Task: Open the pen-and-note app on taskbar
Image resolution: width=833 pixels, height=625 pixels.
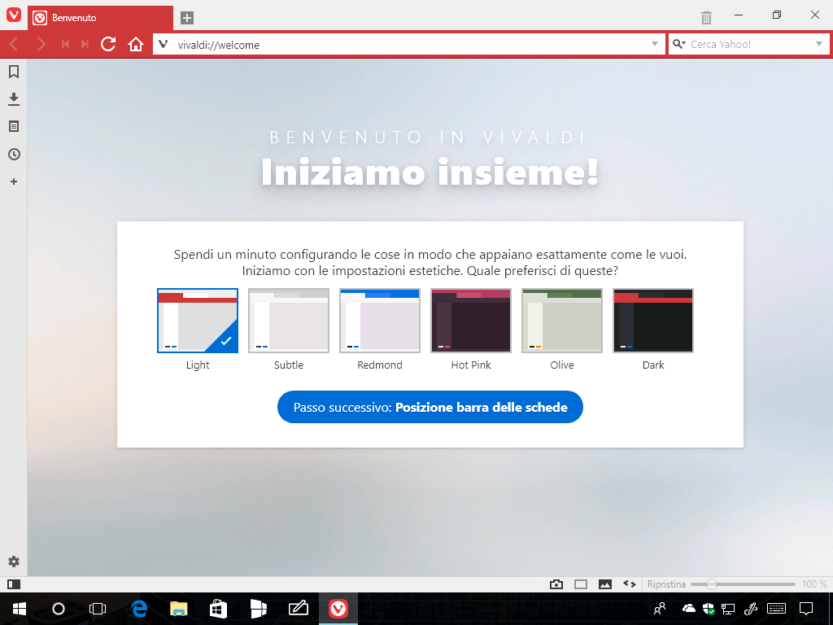Action: [298, 609]
